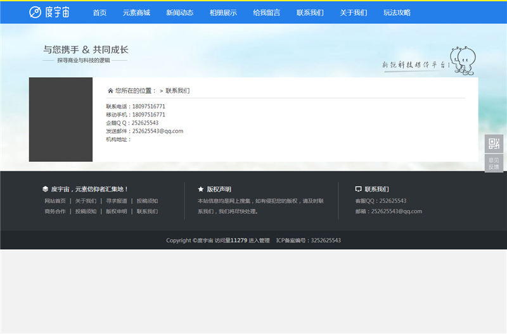507x334 pixels.
Task: Click the layers icon beside footer 度宇宙 heading
Action: [45, 189]
